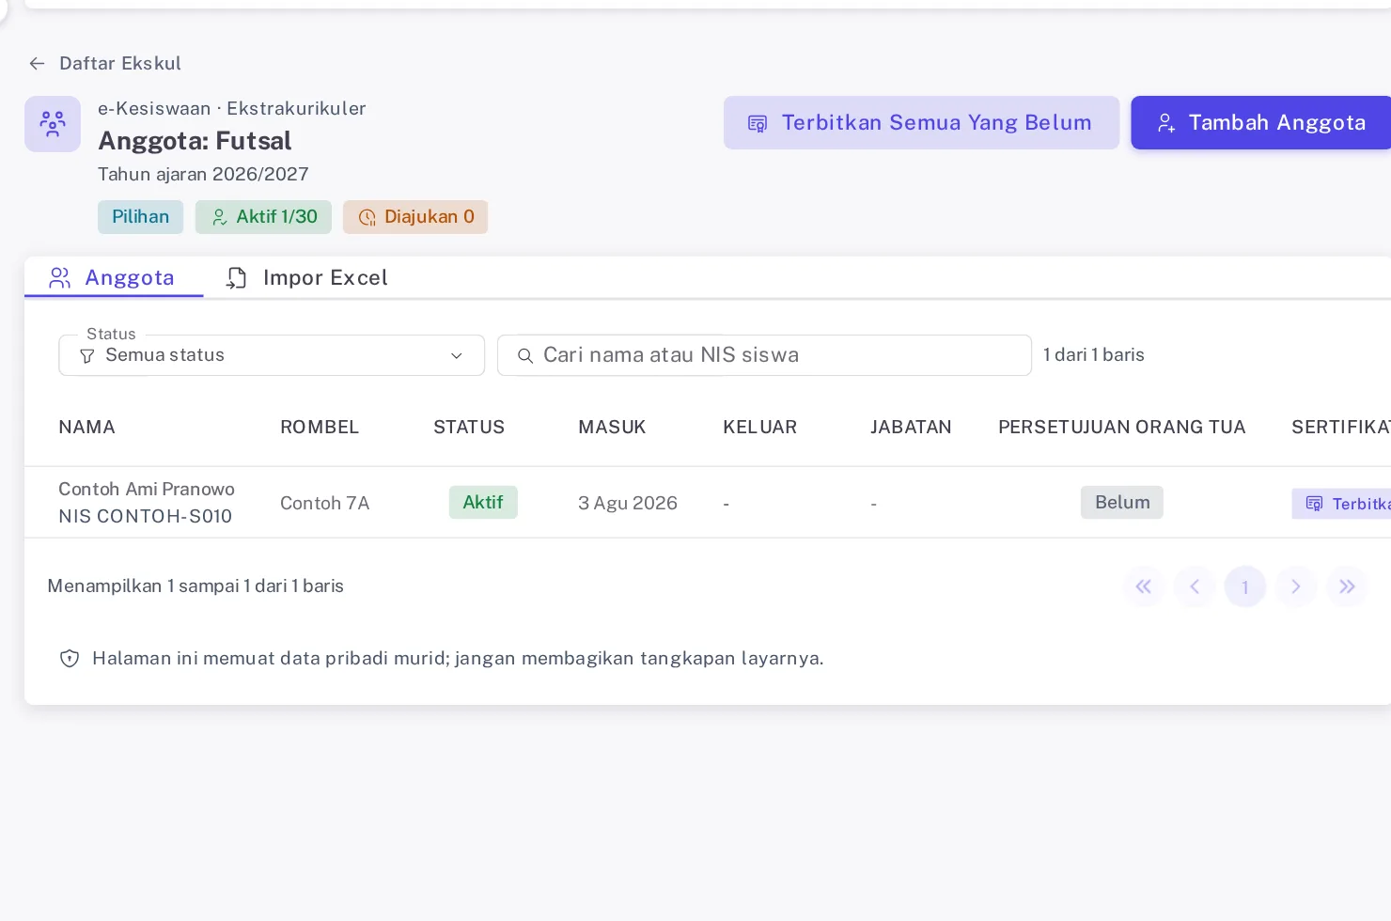1391x921 pixels.
Task: Click the NIS CONTOH-S010 text
Action: click(145, 516)
